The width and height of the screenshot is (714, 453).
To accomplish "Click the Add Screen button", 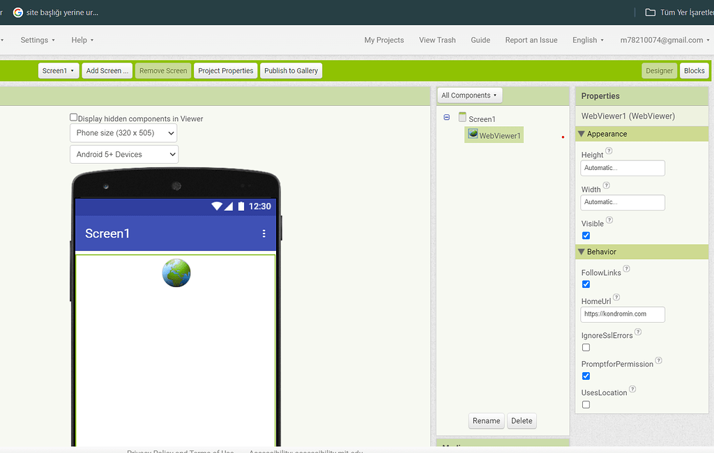I will (107, 70).
